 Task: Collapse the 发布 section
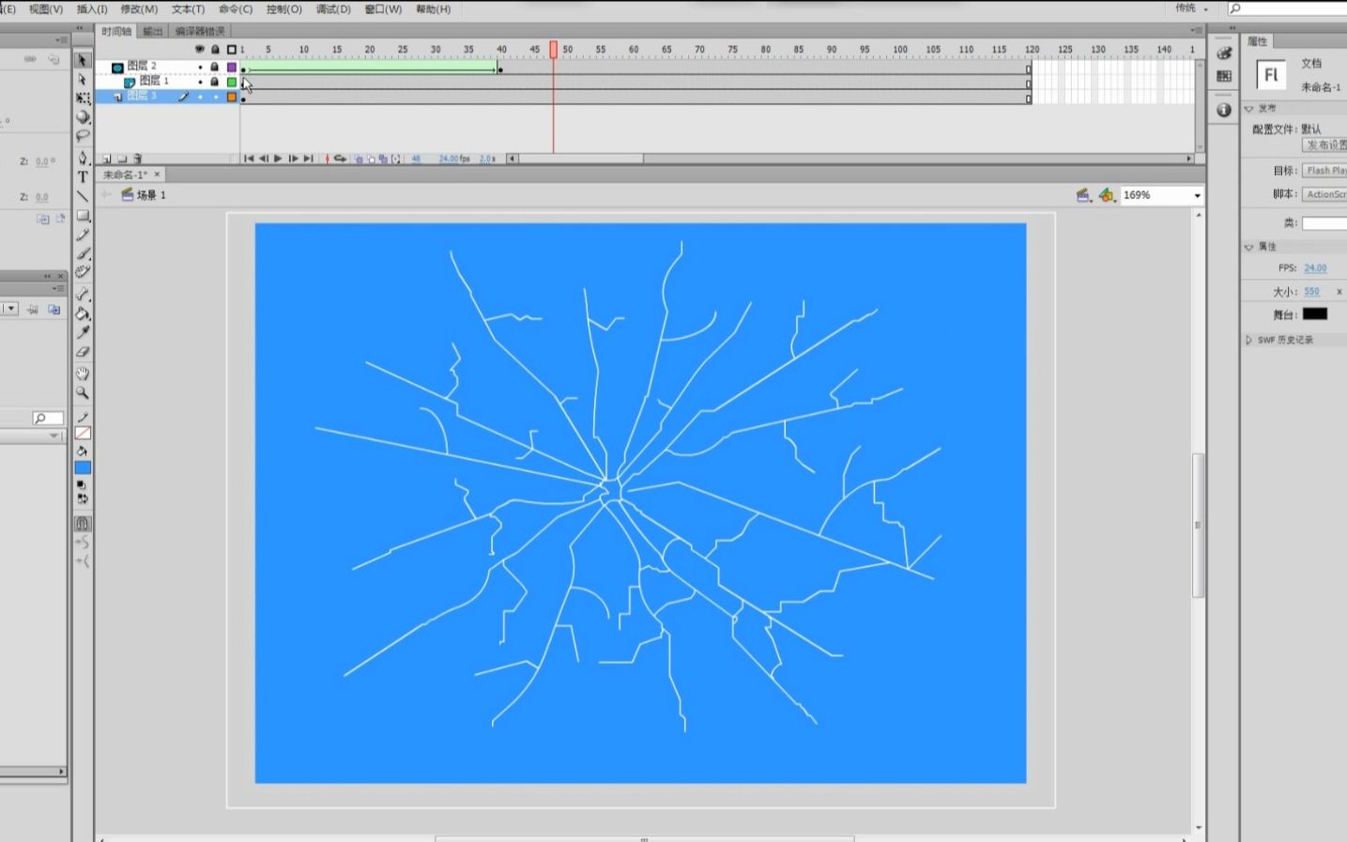pyautogui.click(x=1249, y=109)
